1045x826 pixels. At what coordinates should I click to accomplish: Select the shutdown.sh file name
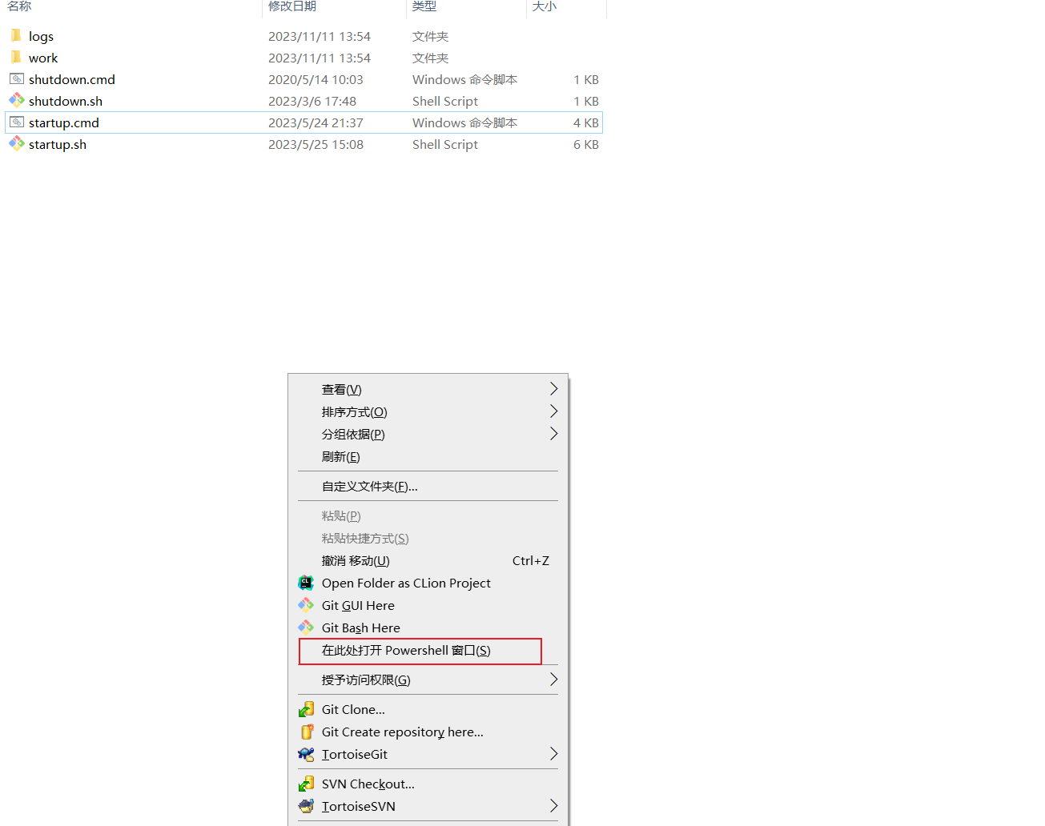click(66, 101)
